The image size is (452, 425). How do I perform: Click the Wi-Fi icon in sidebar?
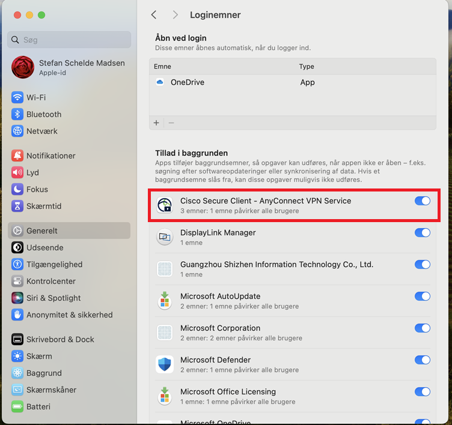(17, 97)
